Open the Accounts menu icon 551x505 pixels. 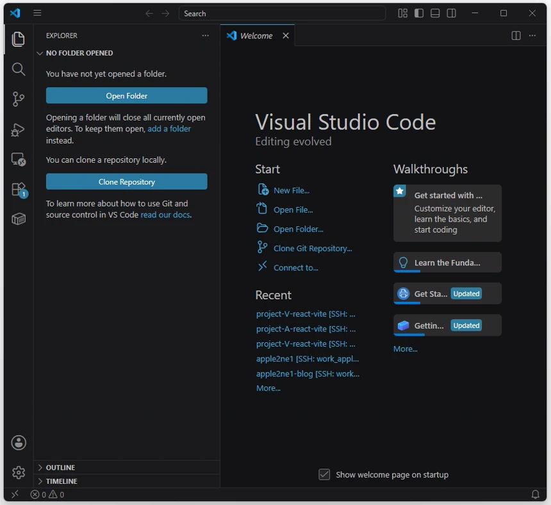click(19, 442)
